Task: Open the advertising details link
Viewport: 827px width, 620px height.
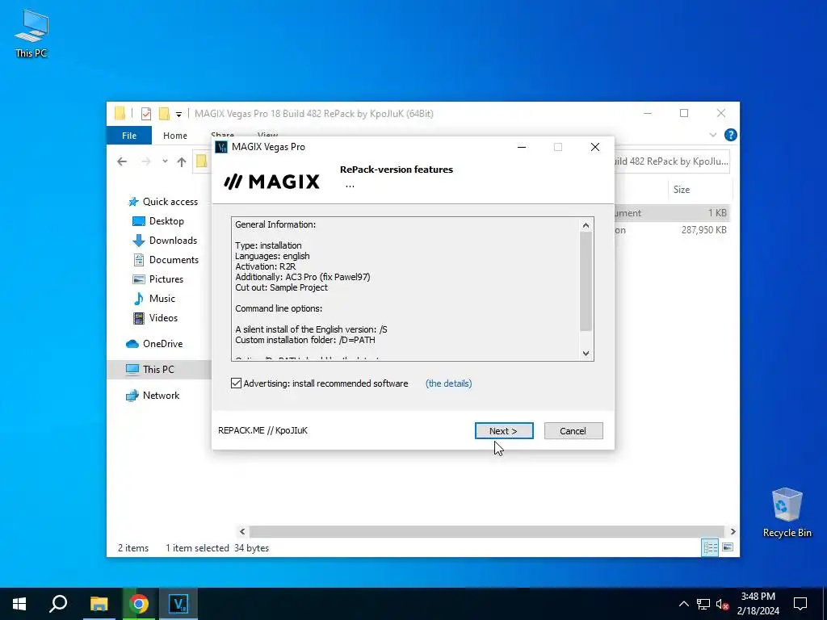Action: click(448, 383)
